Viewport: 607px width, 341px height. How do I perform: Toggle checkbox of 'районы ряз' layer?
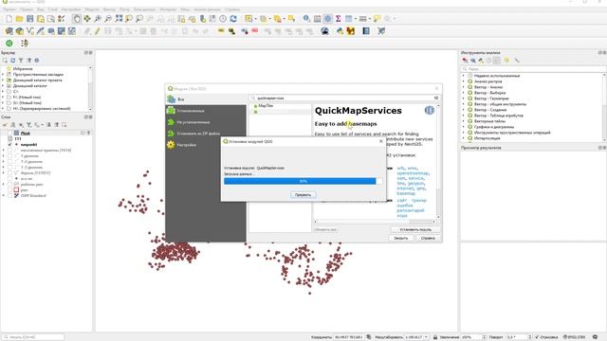tap(10, 185)
